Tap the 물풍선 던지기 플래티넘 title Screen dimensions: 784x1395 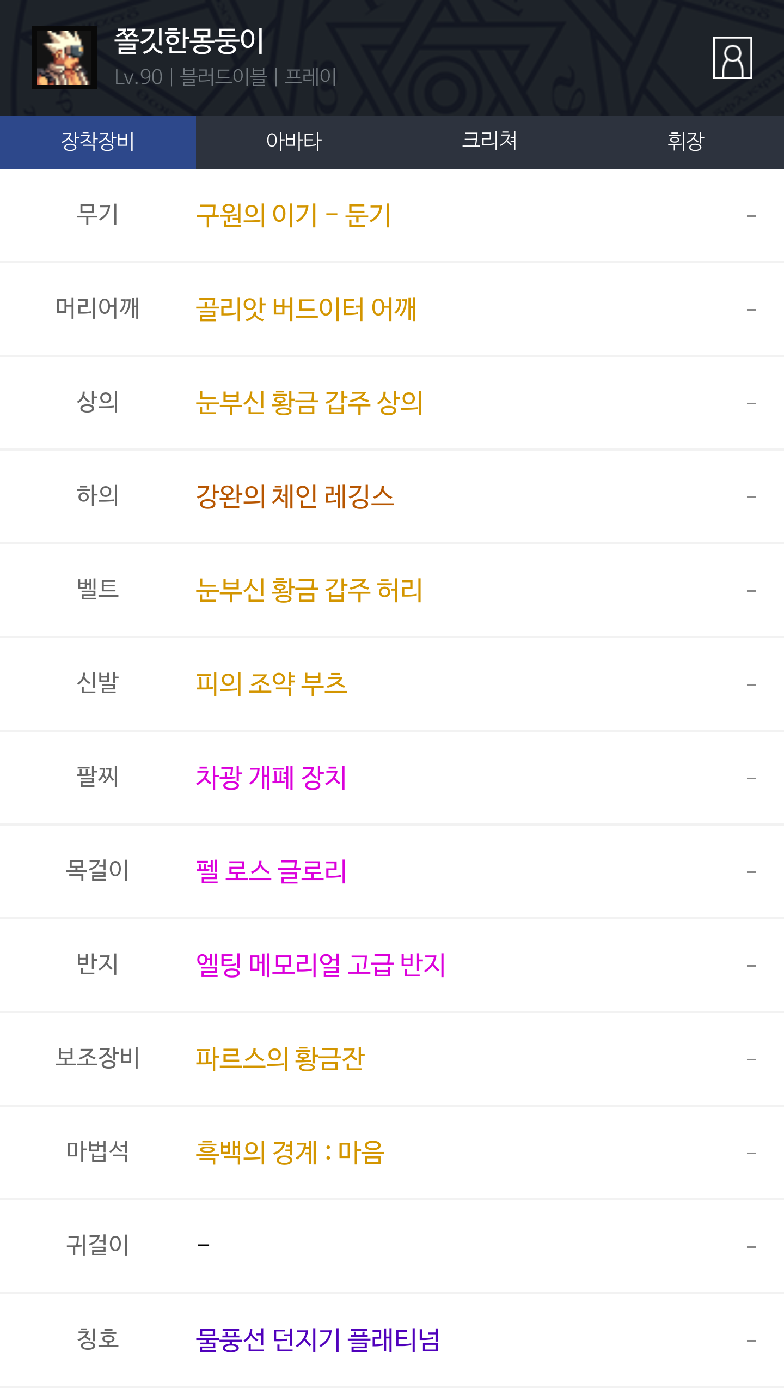pos(317,1340)
